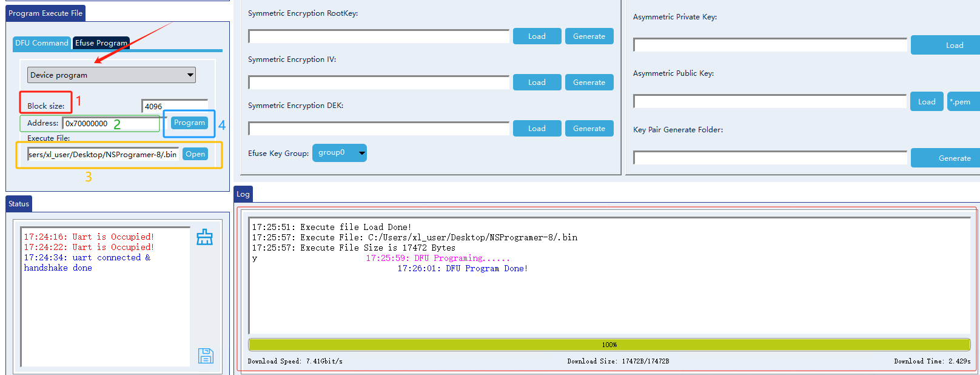This screenshot has height=375, width=980.
Task: Click the Execute File path field
Action: (103, 154)
